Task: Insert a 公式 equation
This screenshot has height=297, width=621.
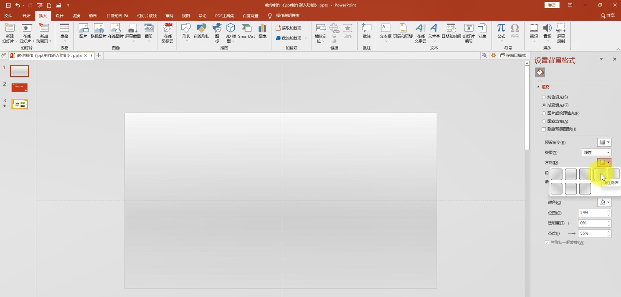Action: [501, 33]
